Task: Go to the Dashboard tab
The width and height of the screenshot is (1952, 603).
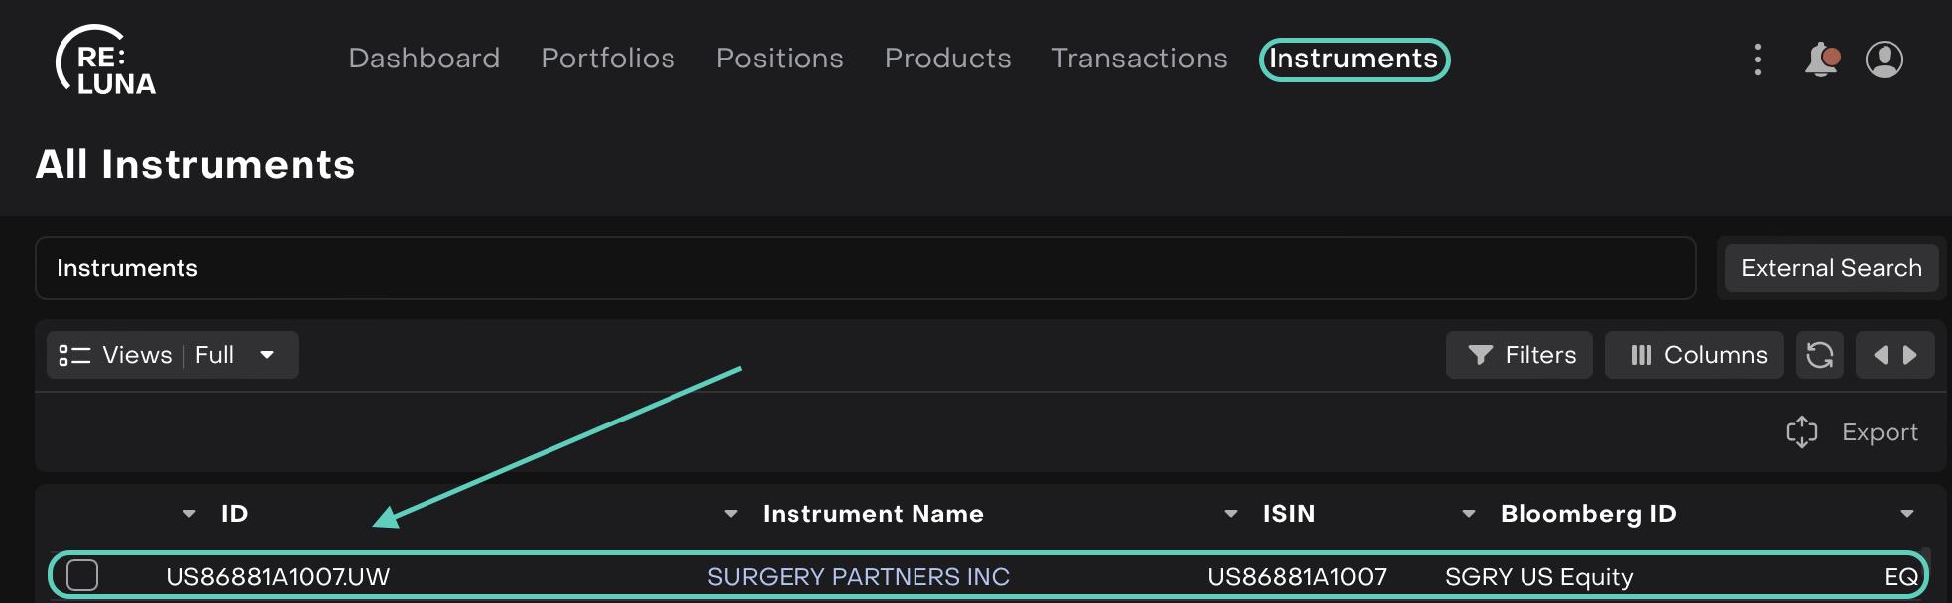Action: (x=424, y=59)
